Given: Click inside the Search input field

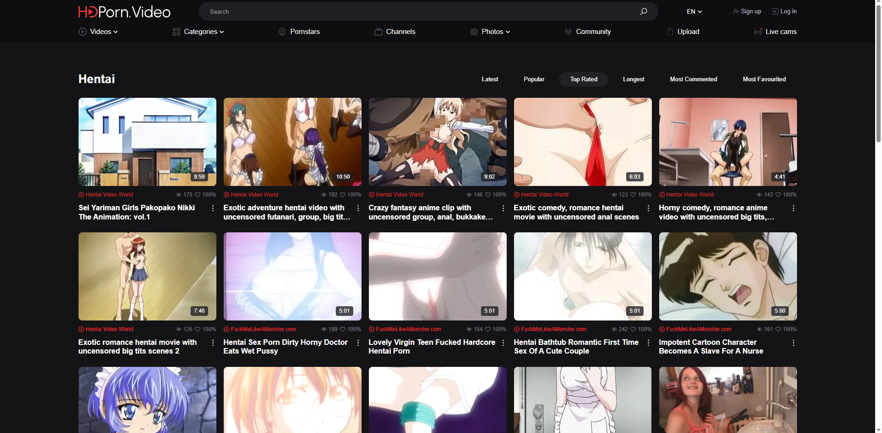Looking at the screenshot, I should (413, 11).
